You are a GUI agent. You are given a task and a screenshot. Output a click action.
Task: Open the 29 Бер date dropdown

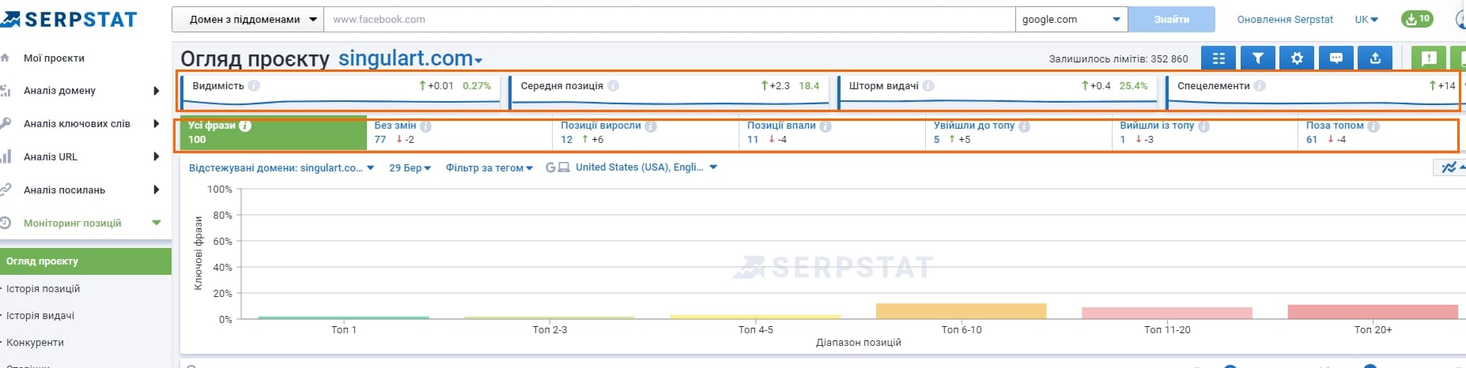[410, 167]
